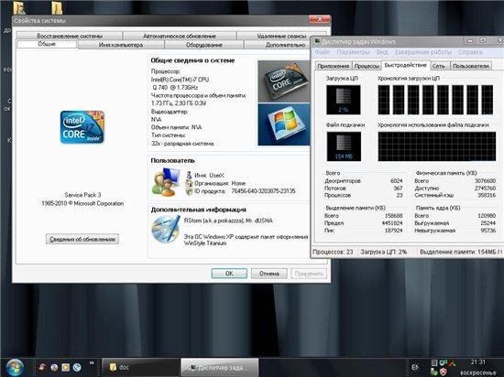
Task: Click the EN language indicator in tray
Action: tap(415, 367)
